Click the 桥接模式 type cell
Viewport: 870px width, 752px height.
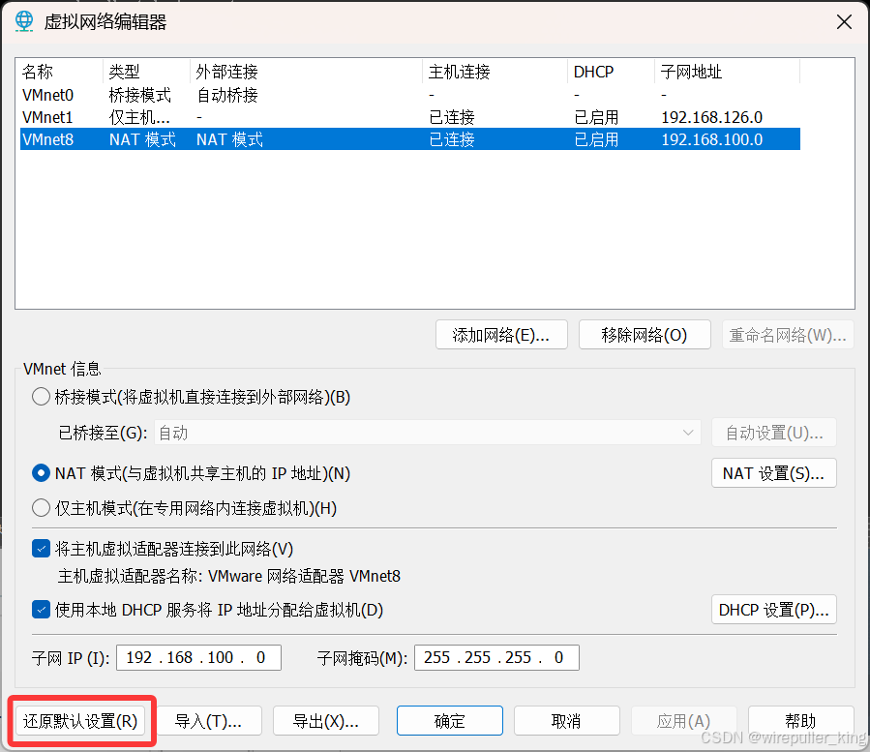pyautogui.click(x=139, y=95)
